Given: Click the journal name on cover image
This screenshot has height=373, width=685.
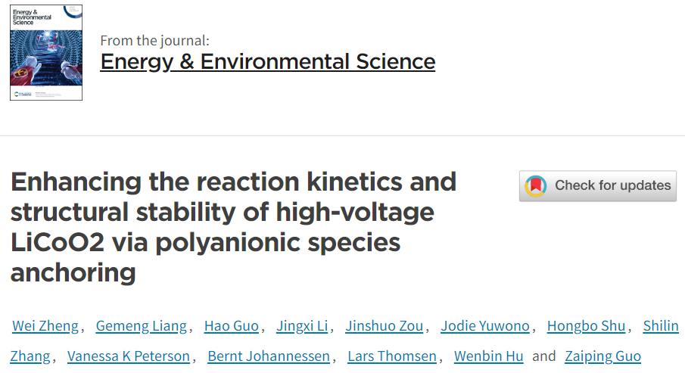Looking at the screenshot, I should click(x=32, y=17).
